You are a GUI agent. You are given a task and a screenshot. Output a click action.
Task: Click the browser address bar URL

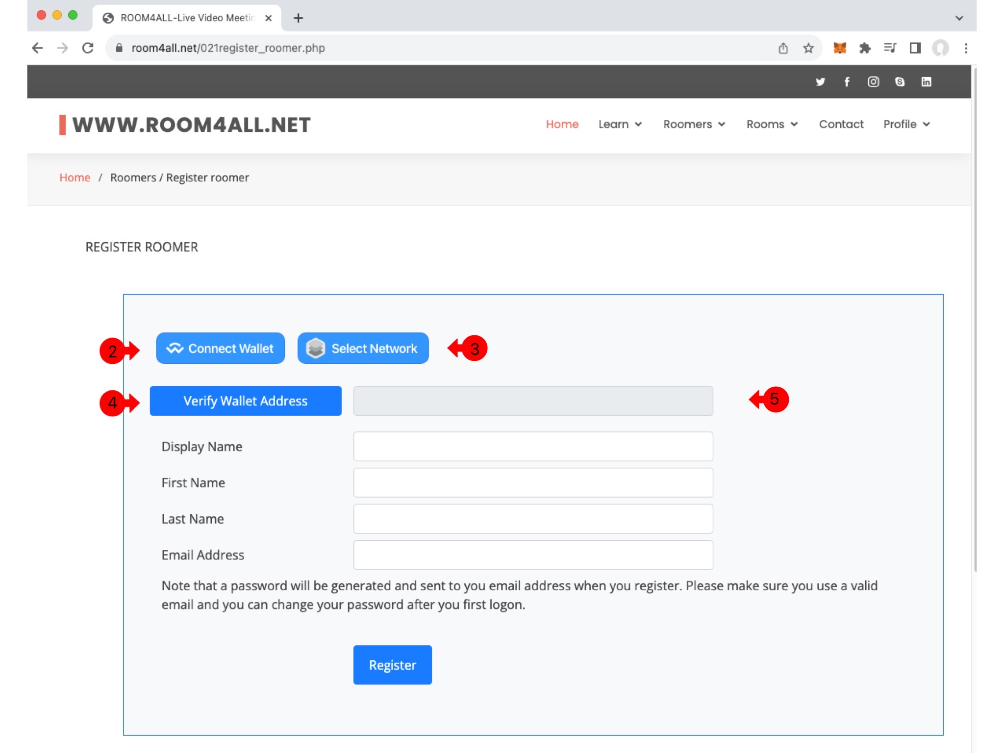[x=228, y=48]
